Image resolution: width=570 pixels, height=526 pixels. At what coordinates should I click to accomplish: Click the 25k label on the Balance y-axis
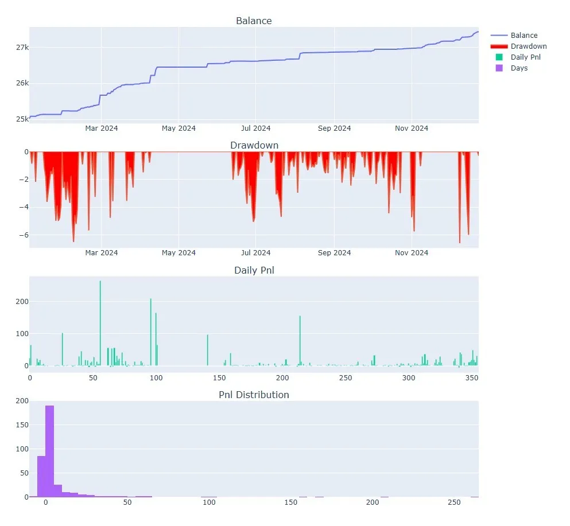22,119
